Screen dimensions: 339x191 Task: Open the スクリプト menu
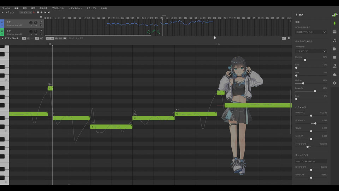[91, 8]
